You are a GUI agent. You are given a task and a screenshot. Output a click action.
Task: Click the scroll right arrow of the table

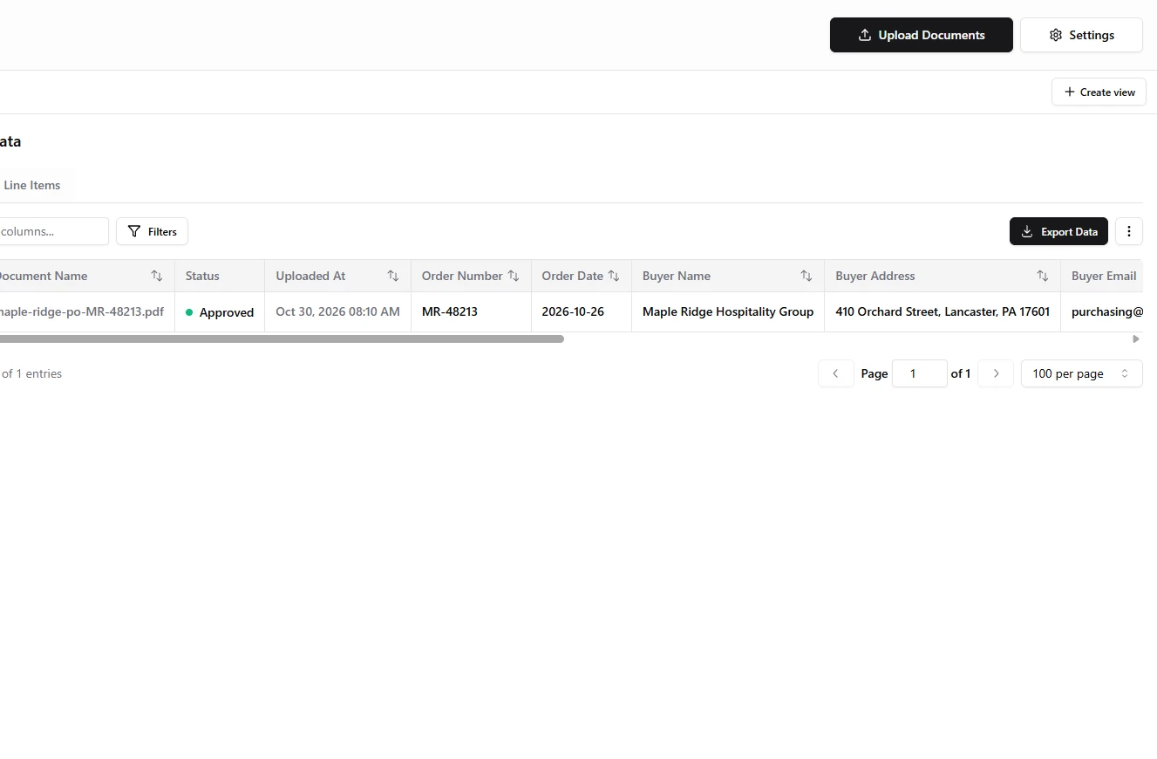pyautogui.click(x=1135, y=338)
